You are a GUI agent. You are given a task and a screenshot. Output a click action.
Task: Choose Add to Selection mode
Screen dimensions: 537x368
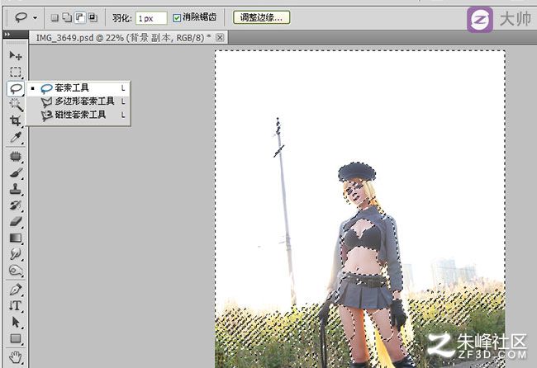click(x=67, y=18)
